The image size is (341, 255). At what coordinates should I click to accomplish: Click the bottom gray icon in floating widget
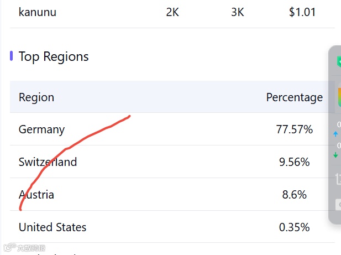(x=338, y=204)
